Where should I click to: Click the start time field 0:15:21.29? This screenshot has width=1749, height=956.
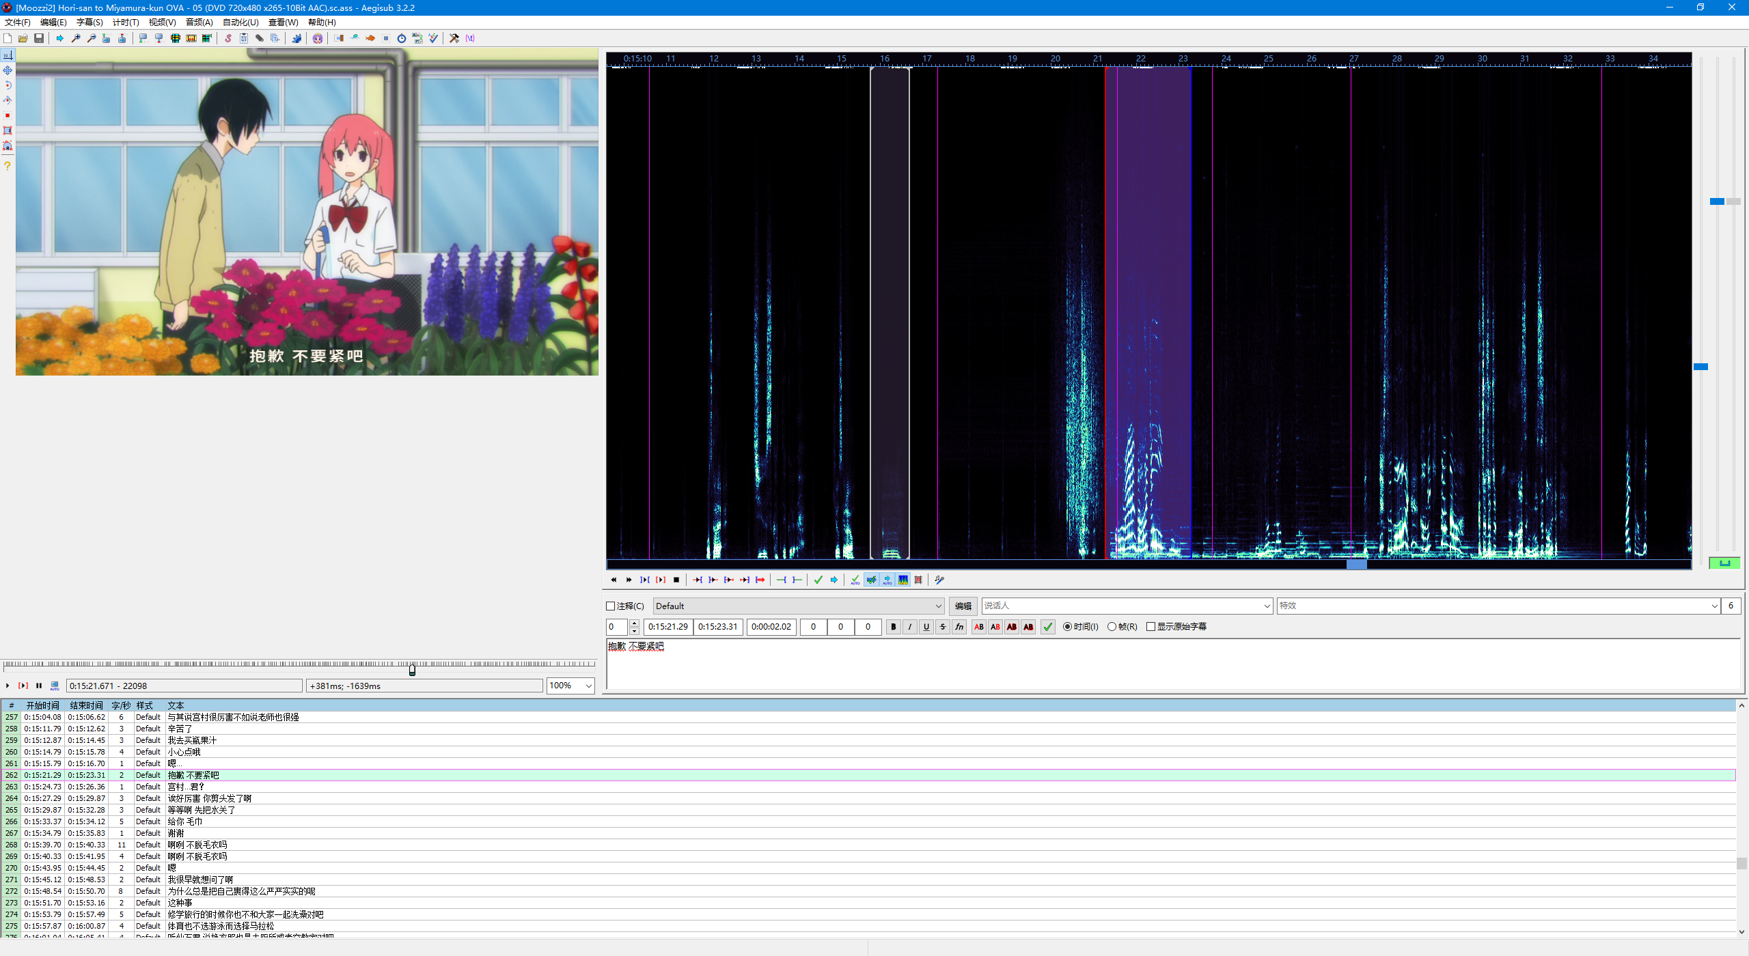click(x=668, y=627)
